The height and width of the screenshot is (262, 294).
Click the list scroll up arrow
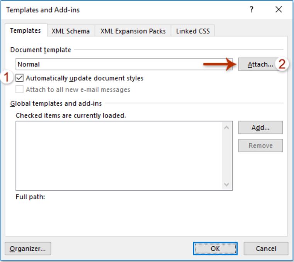click(x=227, y=127)
